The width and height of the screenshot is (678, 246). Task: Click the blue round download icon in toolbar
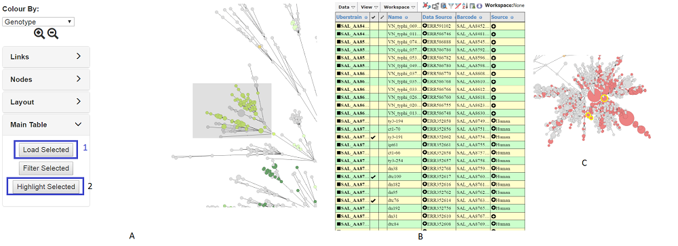click(x=479, y=6)
